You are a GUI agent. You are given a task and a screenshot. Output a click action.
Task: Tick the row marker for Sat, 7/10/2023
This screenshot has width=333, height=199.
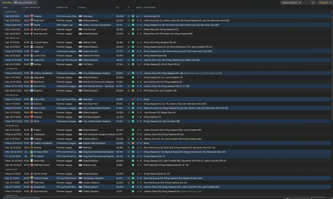(x=4, y=77)
